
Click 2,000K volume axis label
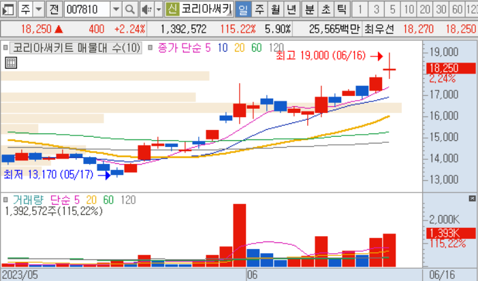444,220
